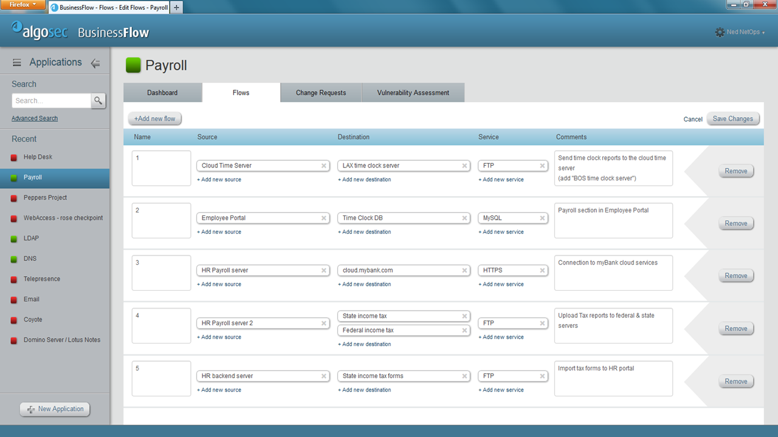
Task: Switch to the Dashboard tab
Action: [162, 93]
